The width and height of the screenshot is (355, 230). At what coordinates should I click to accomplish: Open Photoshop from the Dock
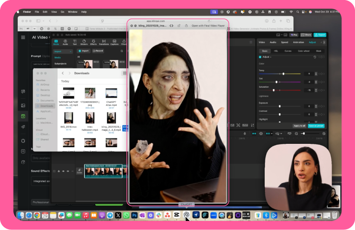134,215
